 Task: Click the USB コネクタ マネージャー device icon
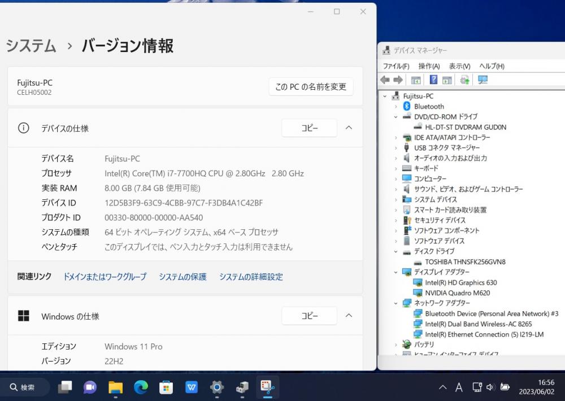pos(407,148)
